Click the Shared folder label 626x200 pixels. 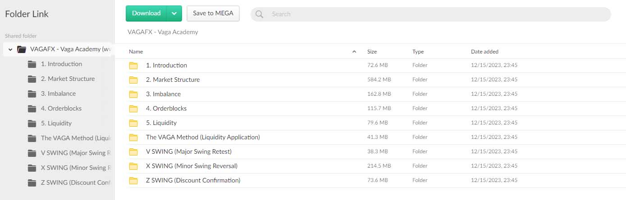coord(21,36)
